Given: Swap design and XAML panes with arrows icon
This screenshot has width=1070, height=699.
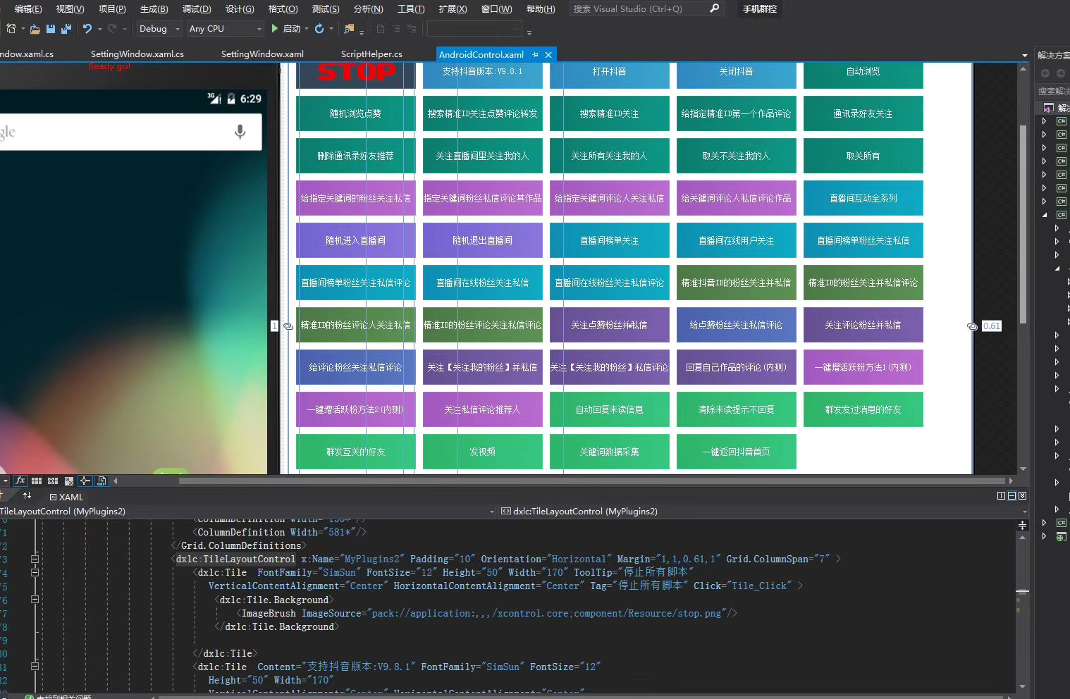Looking at the screenshot, I should pos(27,496).
